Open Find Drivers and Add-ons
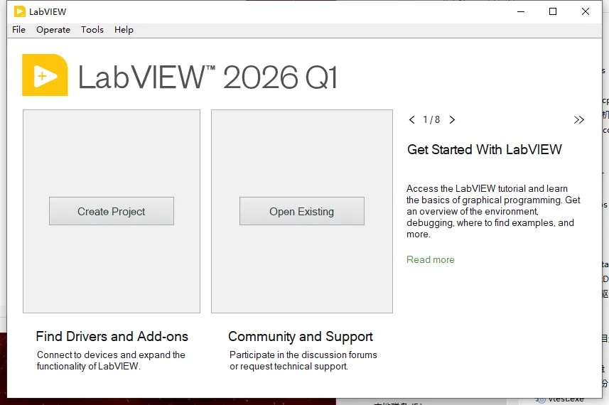Image resolution: width=609 pixels, height=405 pixels. tap(112, 336)
